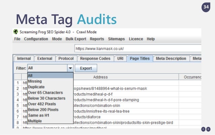Sort by the Address column header
The height and width of the screenshot is (135, 215).
pos(100,77)
